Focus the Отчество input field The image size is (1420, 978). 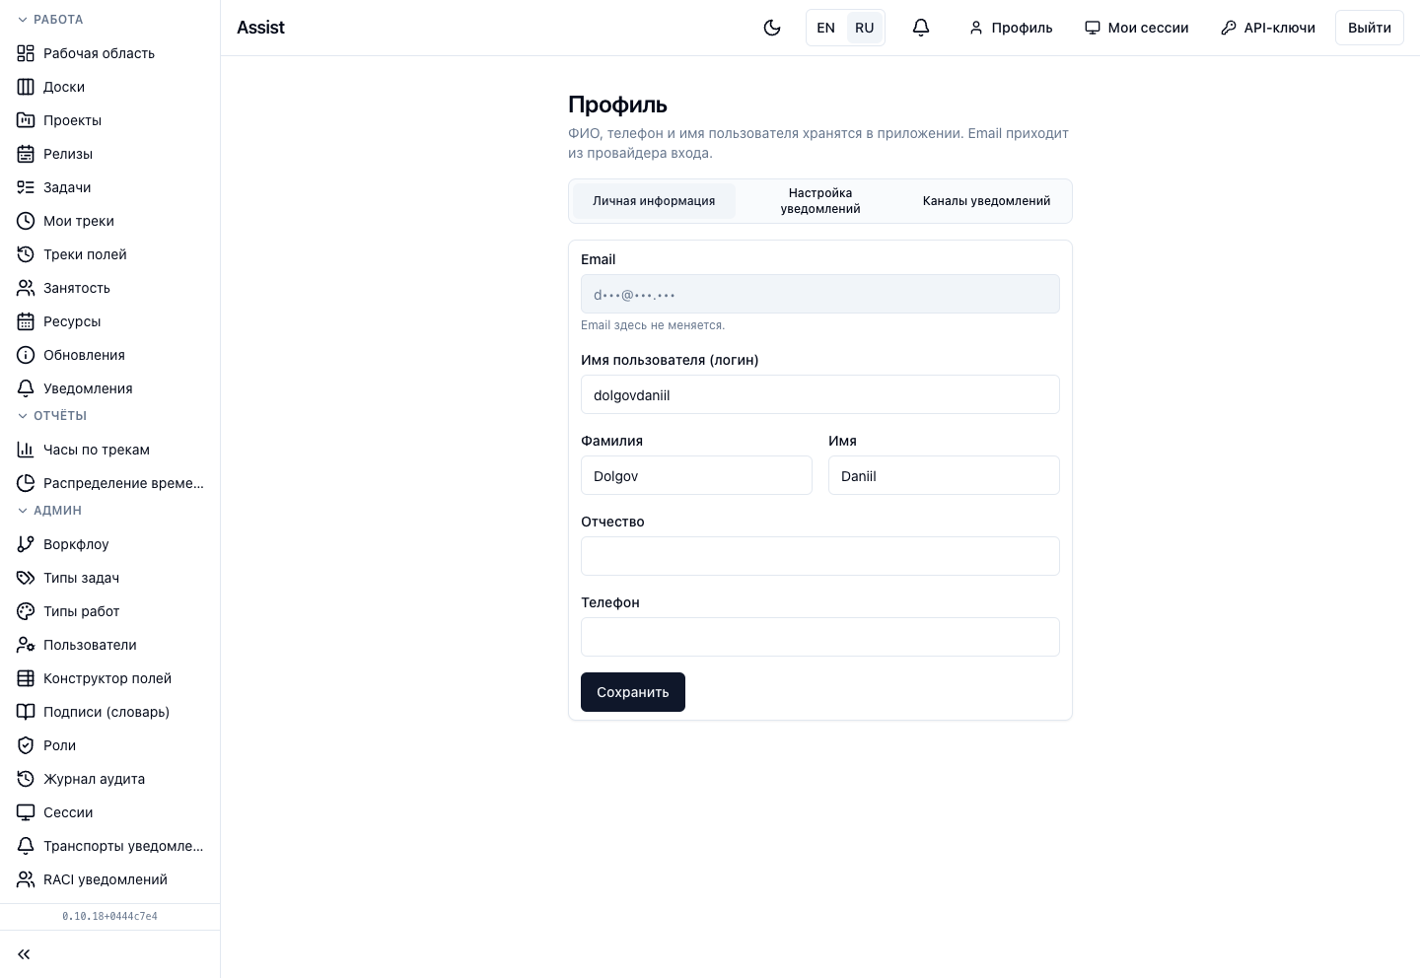pyautogui.click(x=820, y=556)
